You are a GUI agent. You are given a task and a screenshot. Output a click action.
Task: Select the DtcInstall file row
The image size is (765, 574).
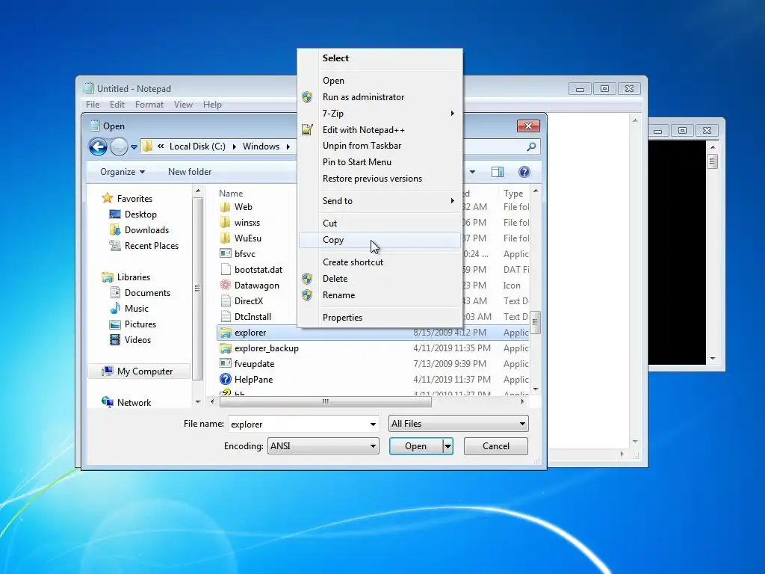(x=374, y=316)
